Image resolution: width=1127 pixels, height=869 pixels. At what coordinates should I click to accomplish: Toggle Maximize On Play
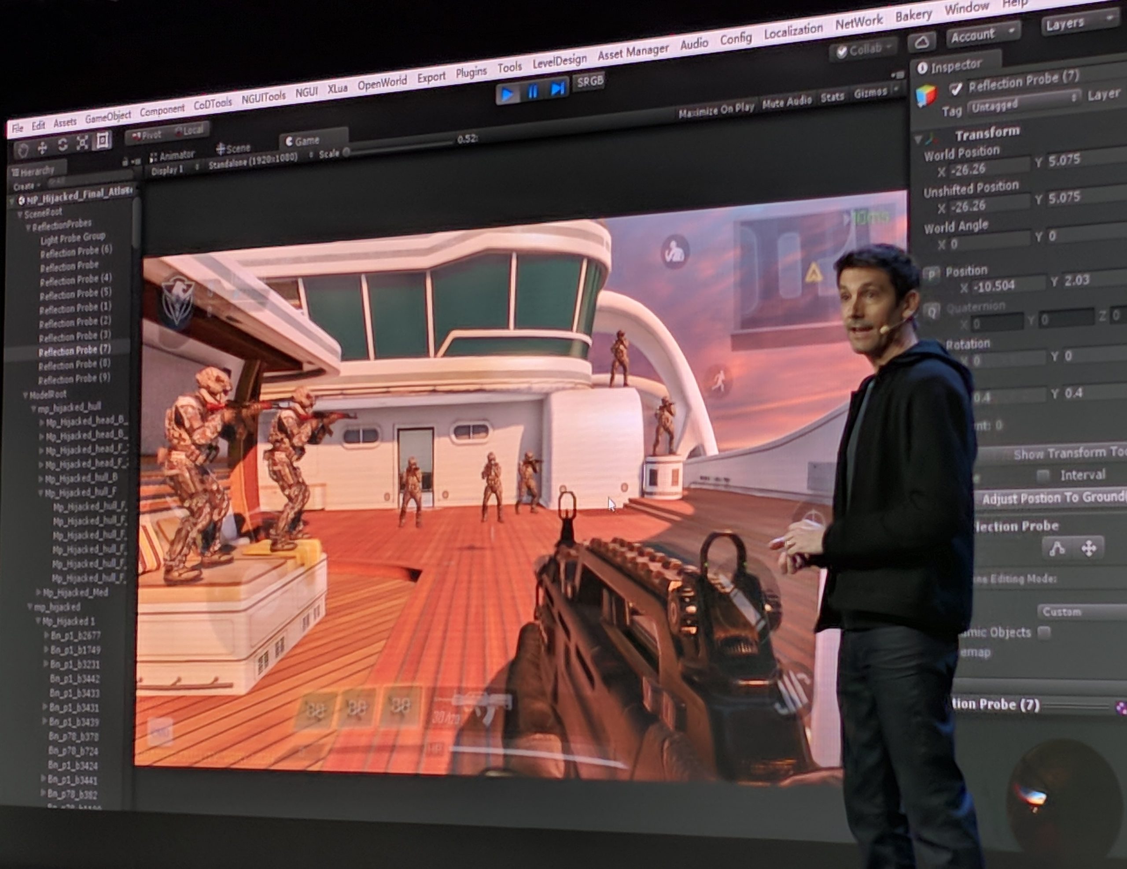pos(716,111)
